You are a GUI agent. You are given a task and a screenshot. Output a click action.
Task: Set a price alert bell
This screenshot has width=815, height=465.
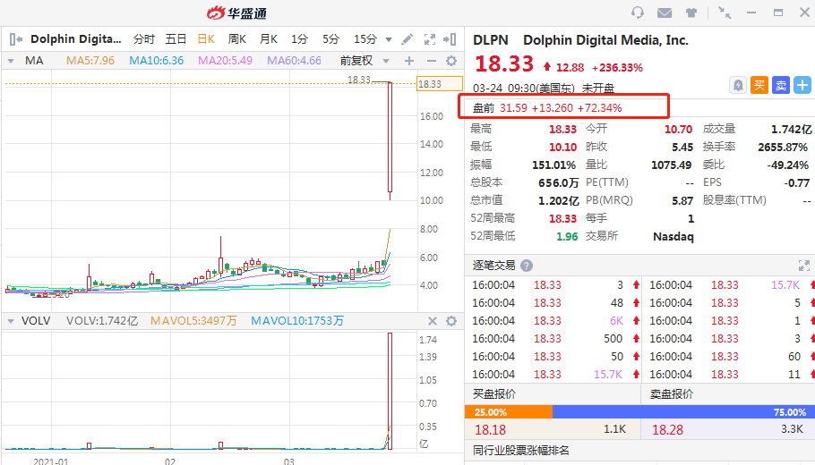(x=738, y=85)
